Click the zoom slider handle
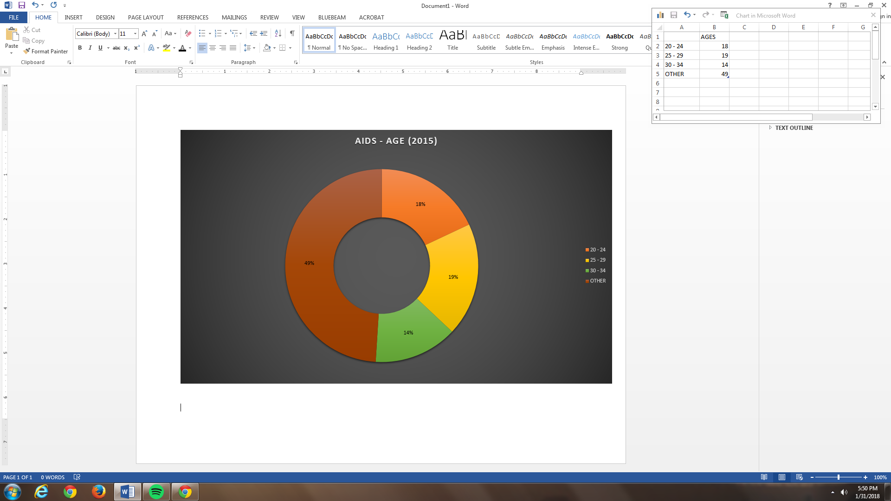 (838, 477)
